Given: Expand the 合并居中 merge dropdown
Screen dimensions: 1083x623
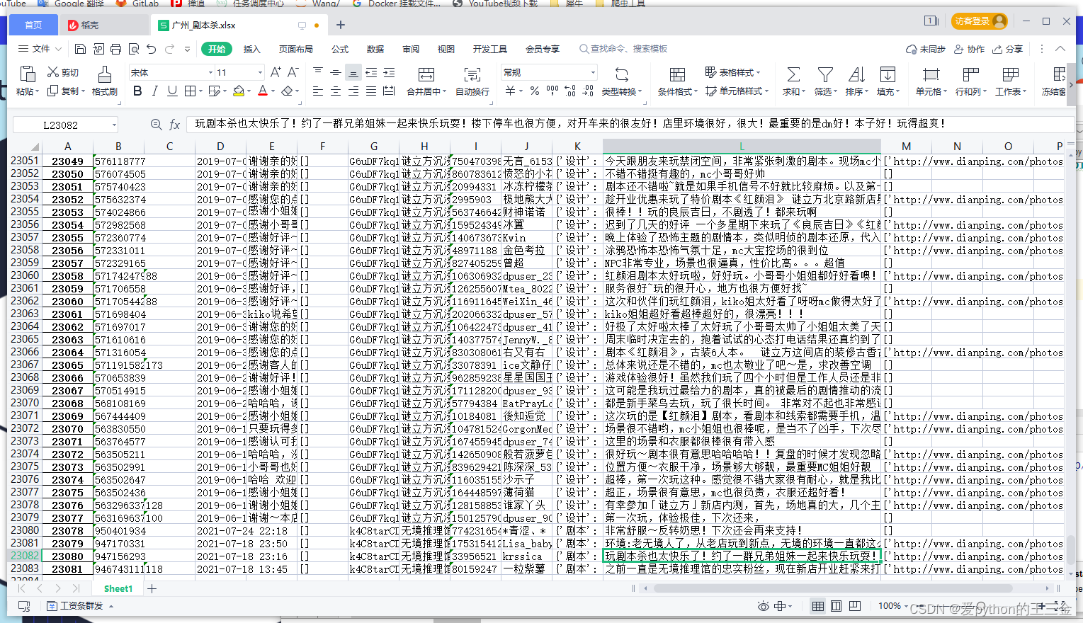Looking at the screenshot, I should pos(445,91).
